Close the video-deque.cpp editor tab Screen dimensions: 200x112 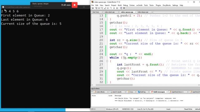(x=152, y=12)
